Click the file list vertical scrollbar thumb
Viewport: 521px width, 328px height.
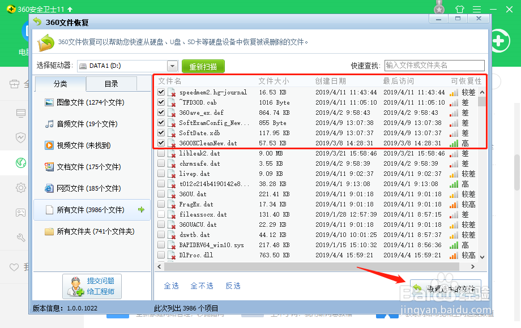point(482,101)
